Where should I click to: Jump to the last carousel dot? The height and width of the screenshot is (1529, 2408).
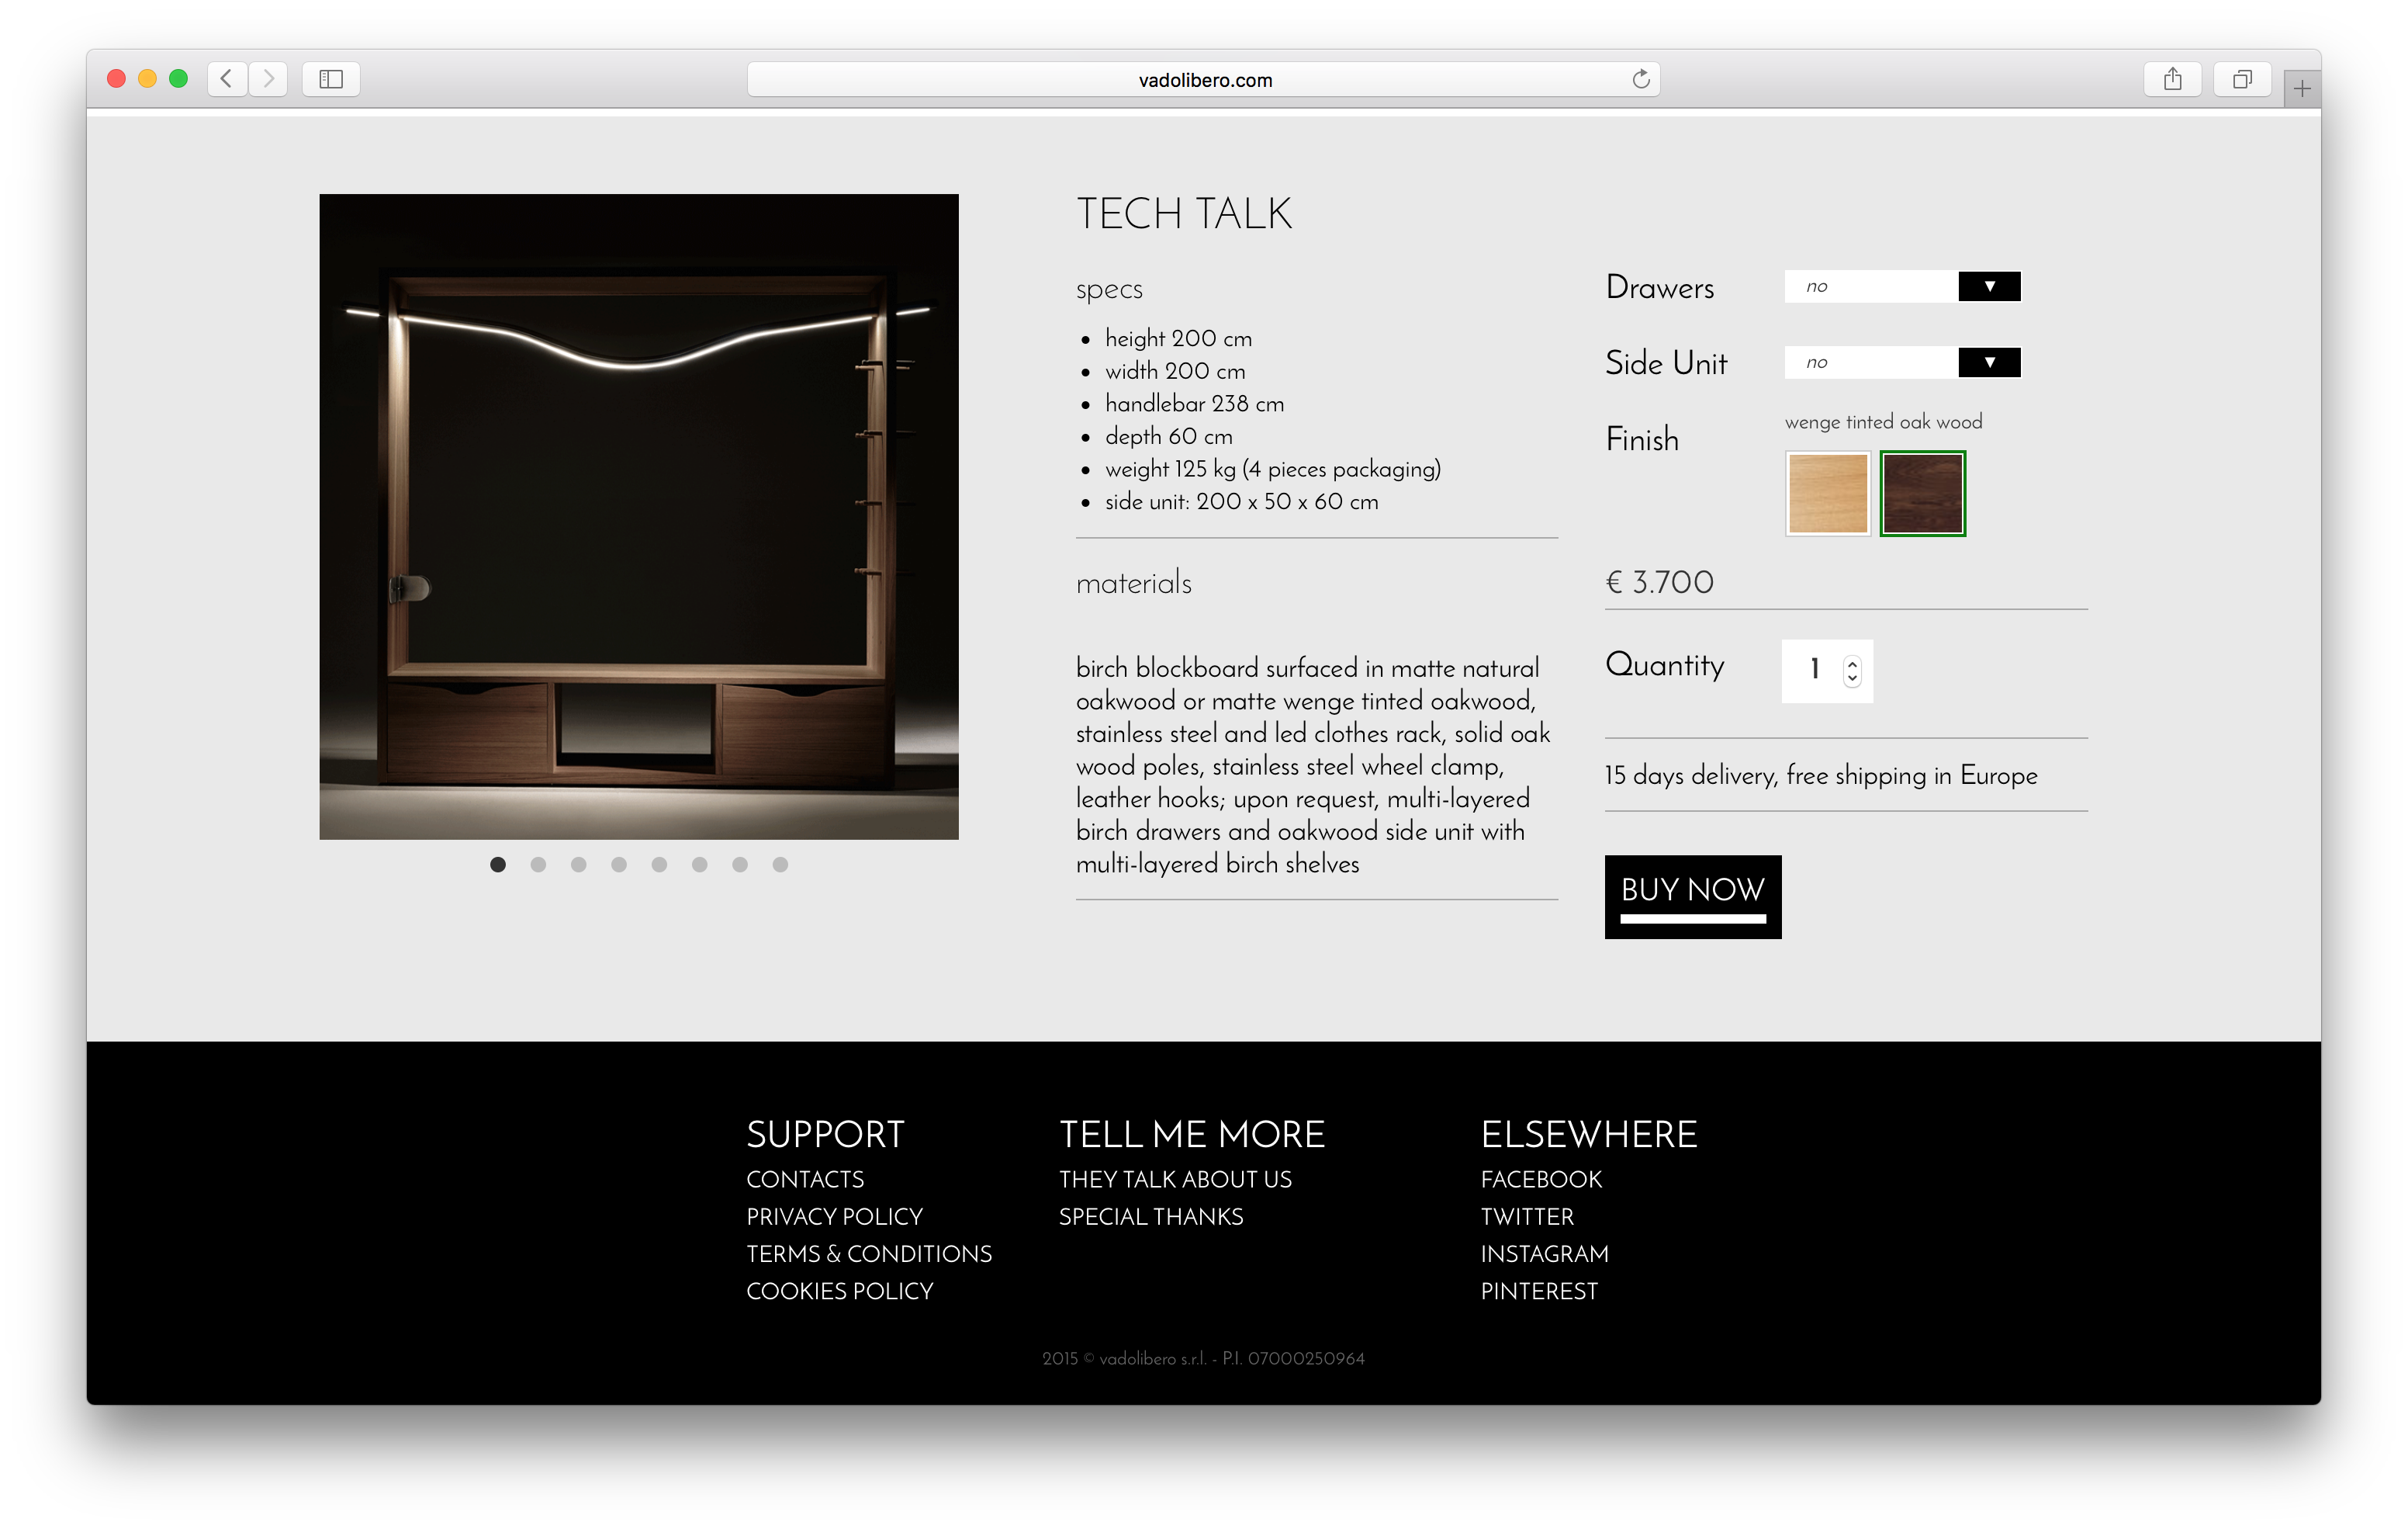click(x=780, y=865)
